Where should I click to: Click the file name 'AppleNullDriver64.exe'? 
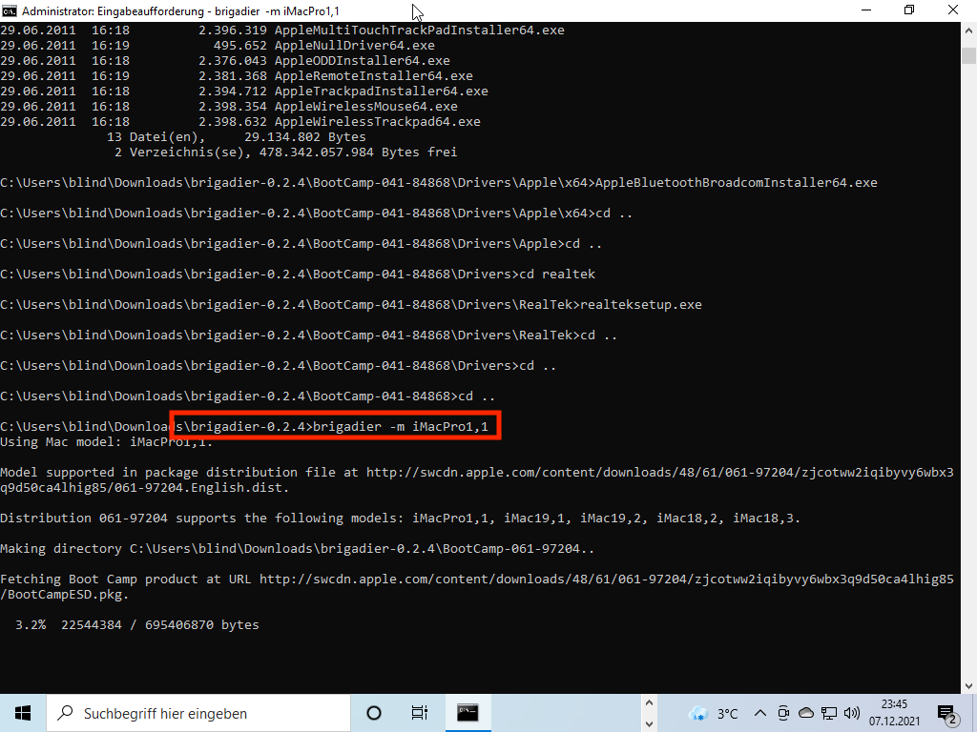point(355,46)
